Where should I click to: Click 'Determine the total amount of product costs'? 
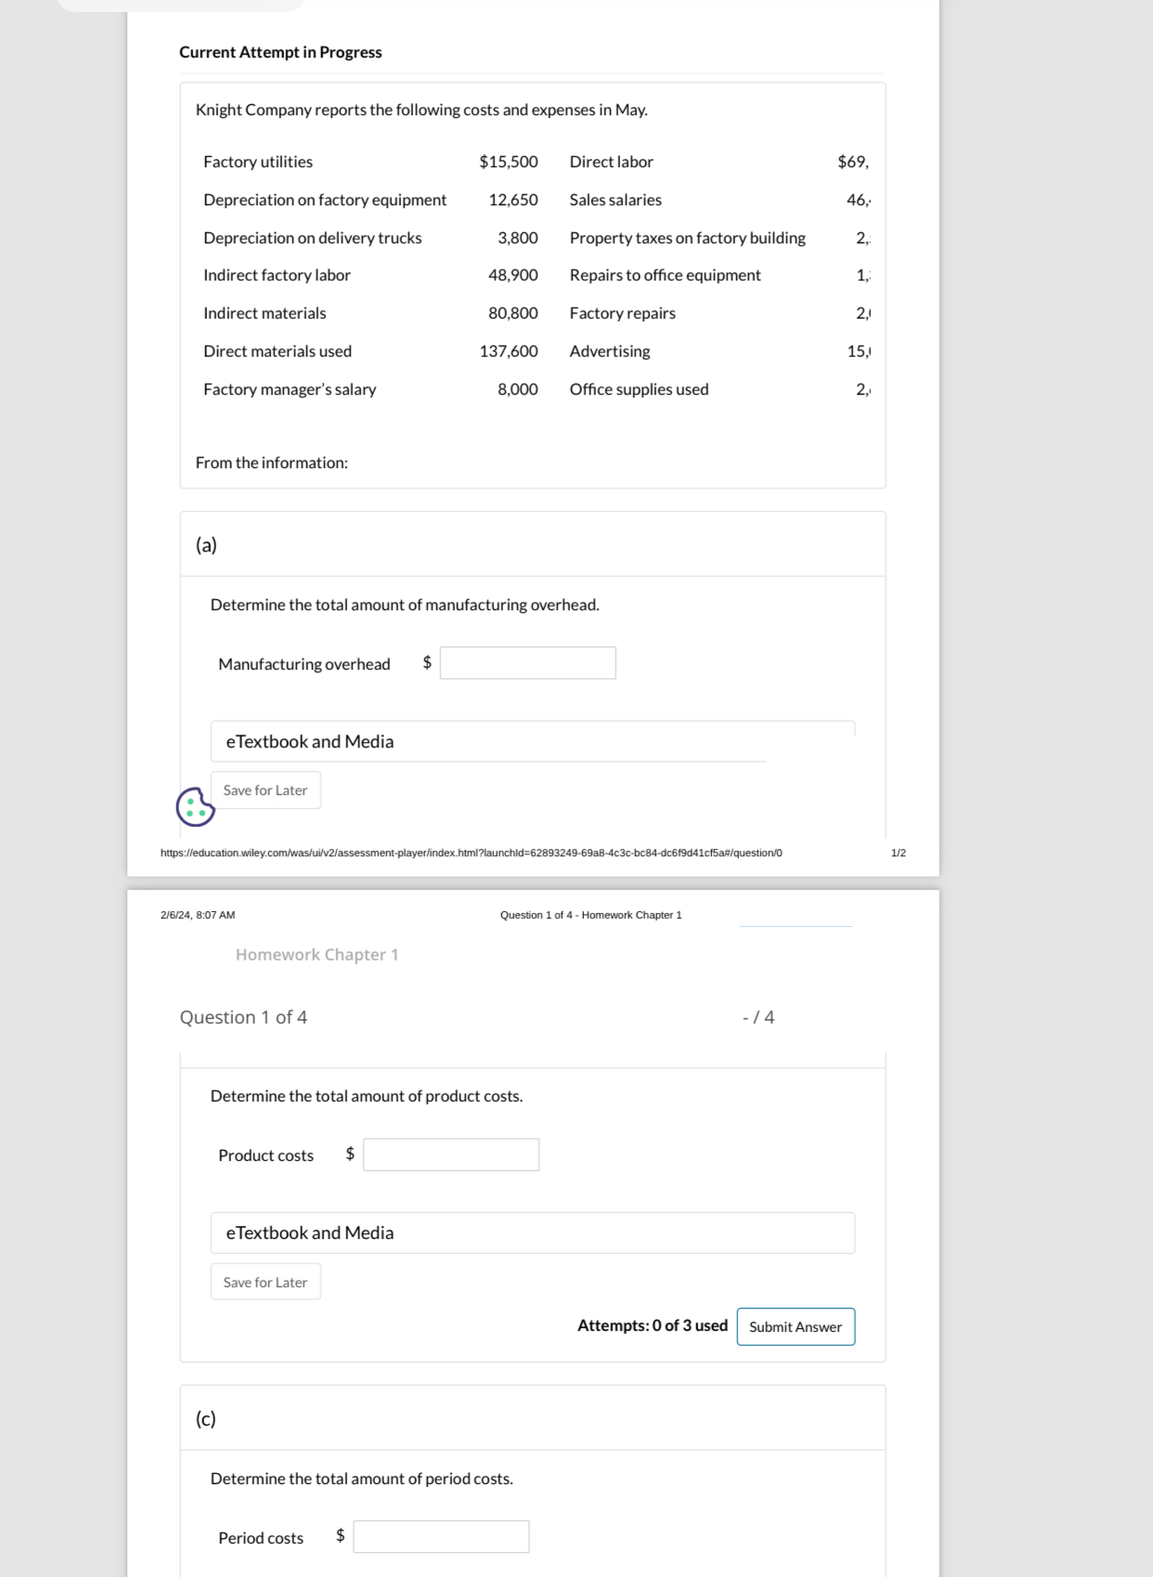pos(367,1096)
